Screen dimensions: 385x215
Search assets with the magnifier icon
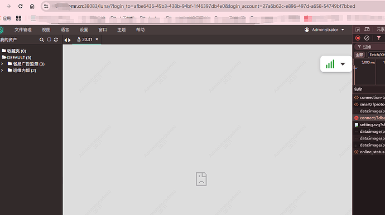pyautogui.click(x=42, y=39)
